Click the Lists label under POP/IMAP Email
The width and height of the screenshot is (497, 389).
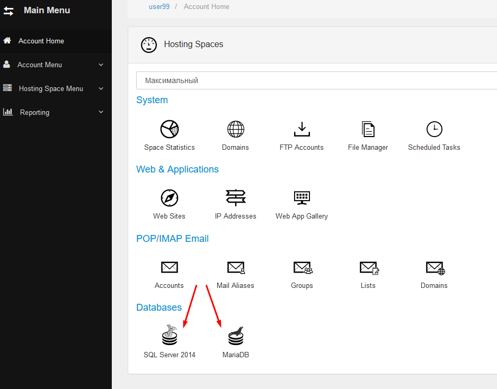368,285
